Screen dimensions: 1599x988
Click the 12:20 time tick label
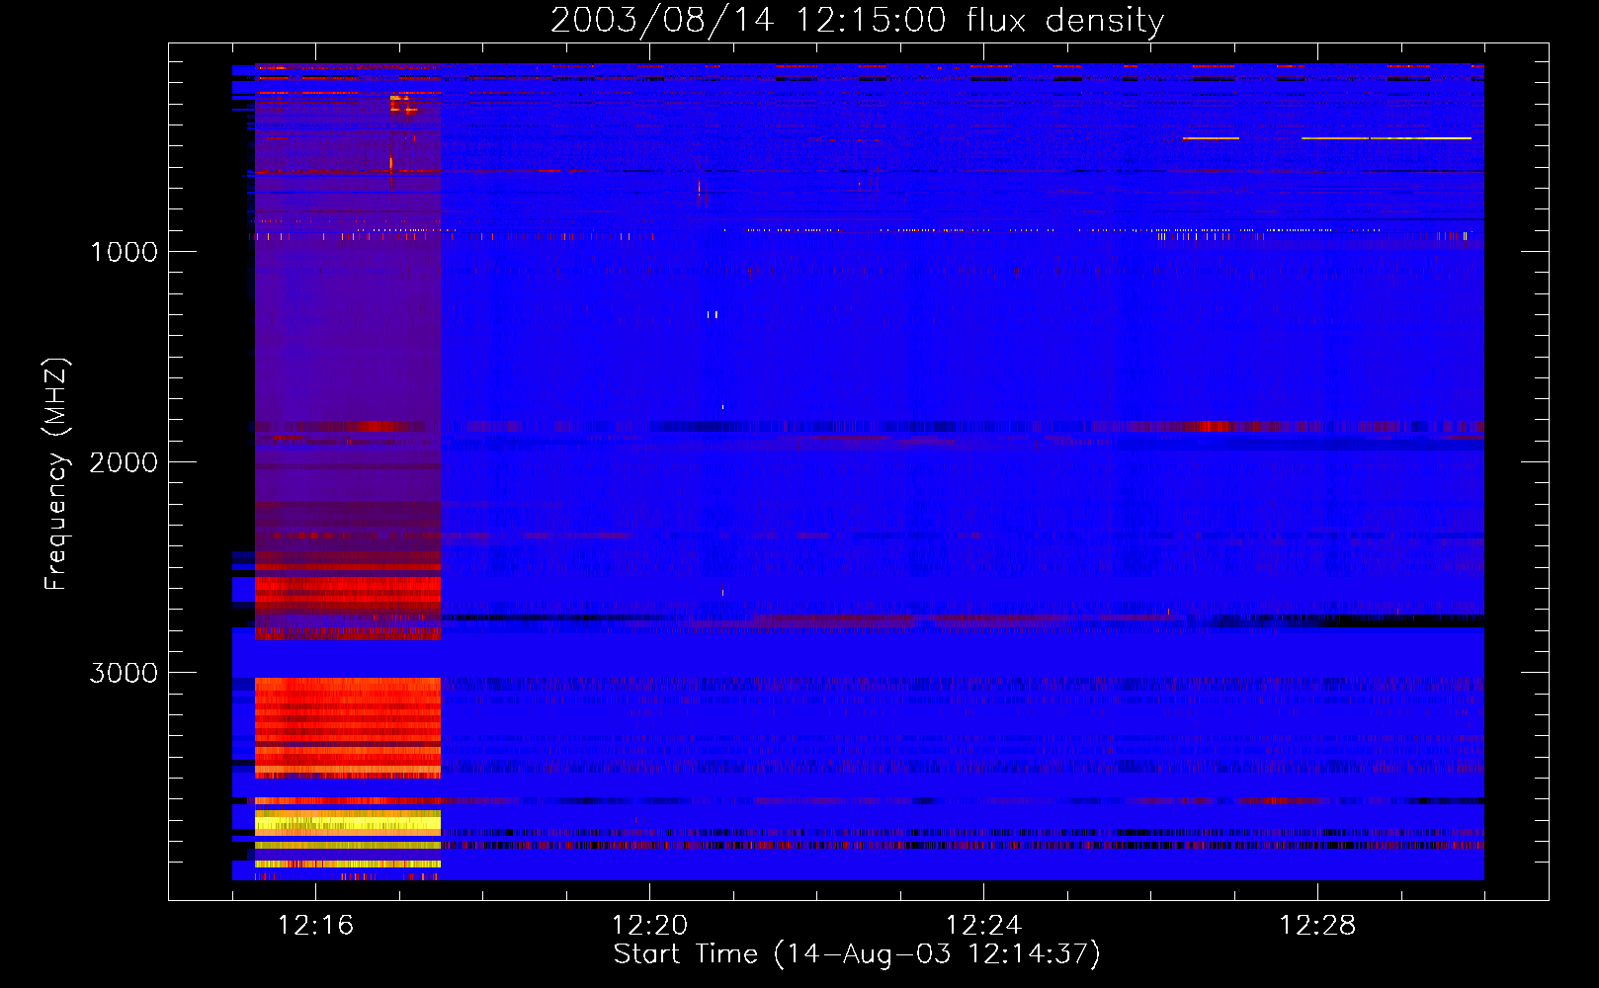tap(649, 926)
